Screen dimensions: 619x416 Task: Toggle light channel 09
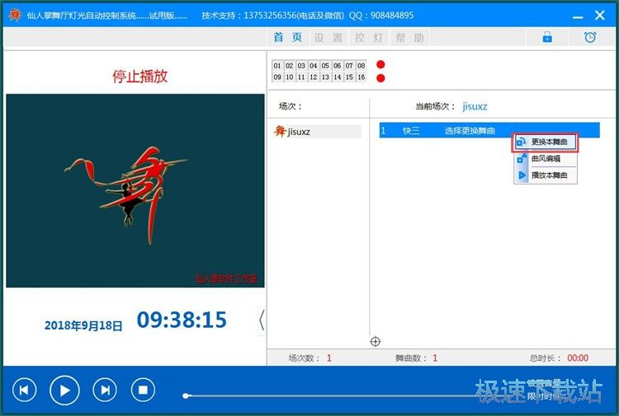[x=277, y=77]
